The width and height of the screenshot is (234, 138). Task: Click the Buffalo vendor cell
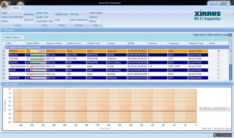(x=117, y=55)
